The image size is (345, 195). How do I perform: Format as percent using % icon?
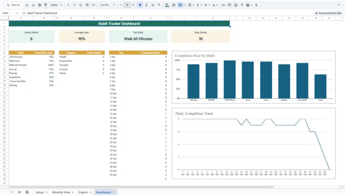(74, 5)
